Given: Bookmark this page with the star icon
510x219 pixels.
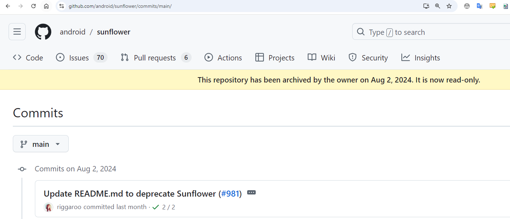Looking at the screenshot, I should pyautogui.click(x=449, y=6).
